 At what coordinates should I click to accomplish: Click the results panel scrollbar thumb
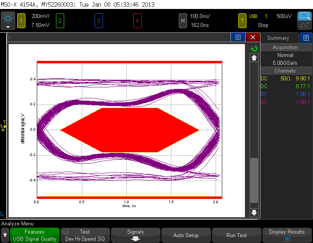coord(254,179)
